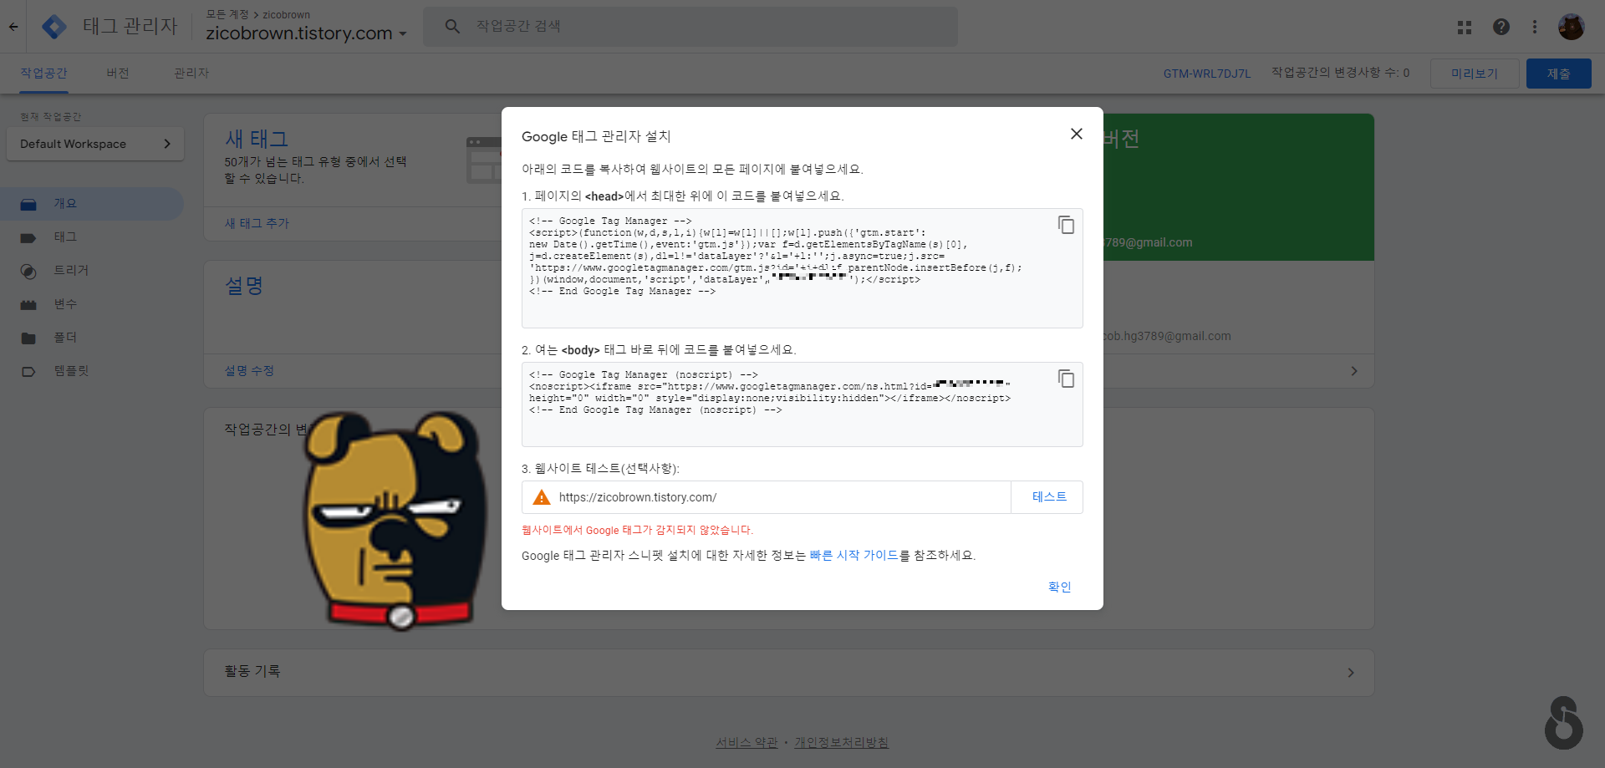Click the chevron under the version card
The image size is (1605, 768).
coord(1354,371)
